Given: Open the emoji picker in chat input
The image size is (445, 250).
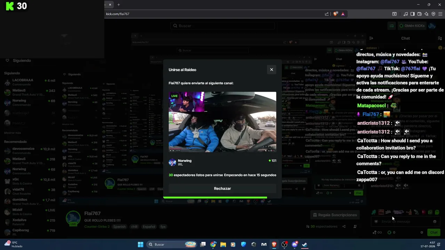Looking at the screenshot, I should pos(435,222).
